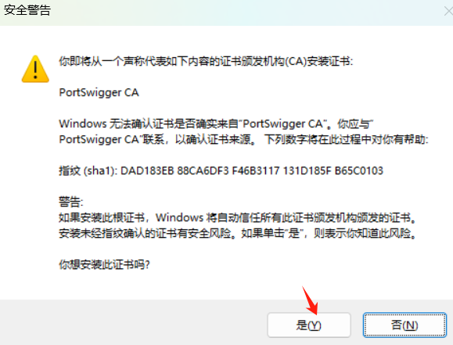Click the line mentioning 证书颁发机构(CA)安装证书

pos(206,61)
